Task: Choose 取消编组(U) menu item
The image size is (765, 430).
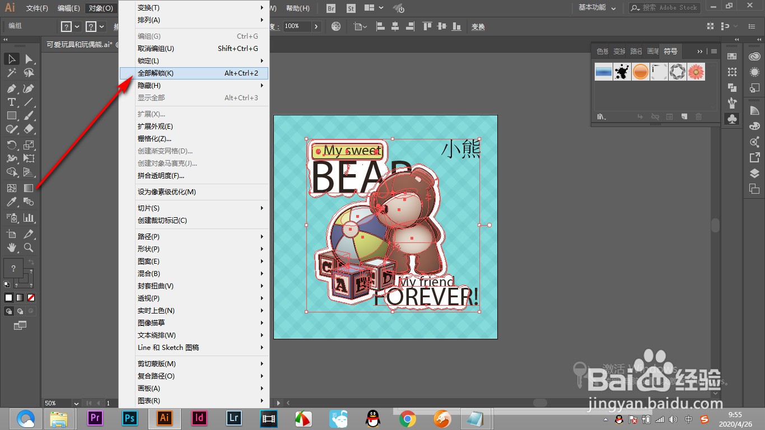Action: [194, 48]
